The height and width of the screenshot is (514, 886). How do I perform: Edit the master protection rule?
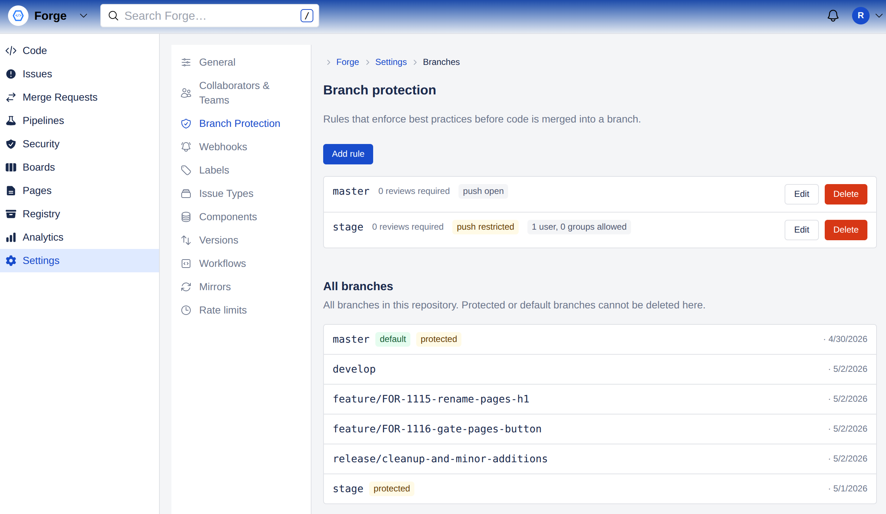tap(801, 194)
